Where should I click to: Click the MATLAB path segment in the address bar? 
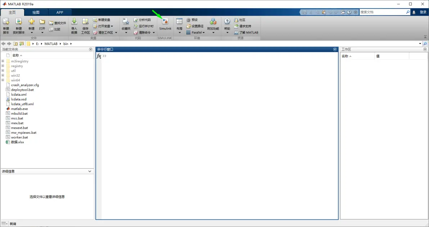coord(51,44)
